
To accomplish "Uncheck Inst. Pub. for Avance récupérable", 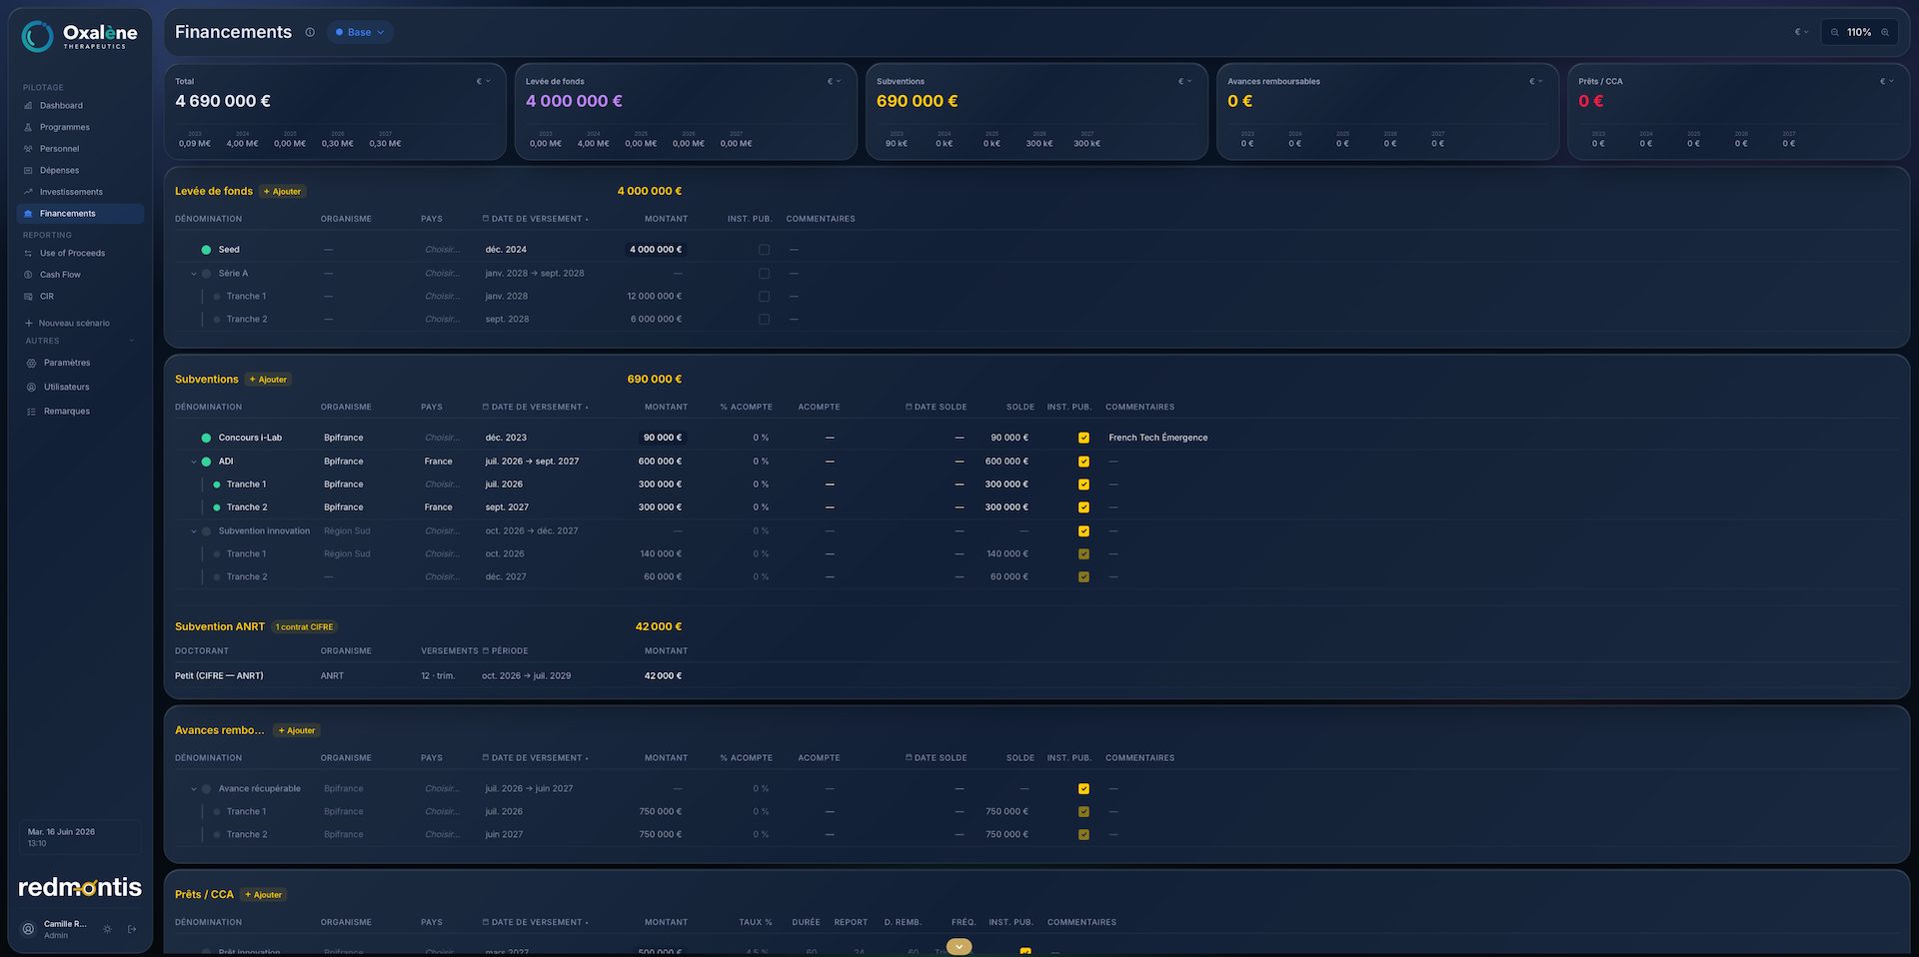I will pyautogui.click(x=1083, y=789).
